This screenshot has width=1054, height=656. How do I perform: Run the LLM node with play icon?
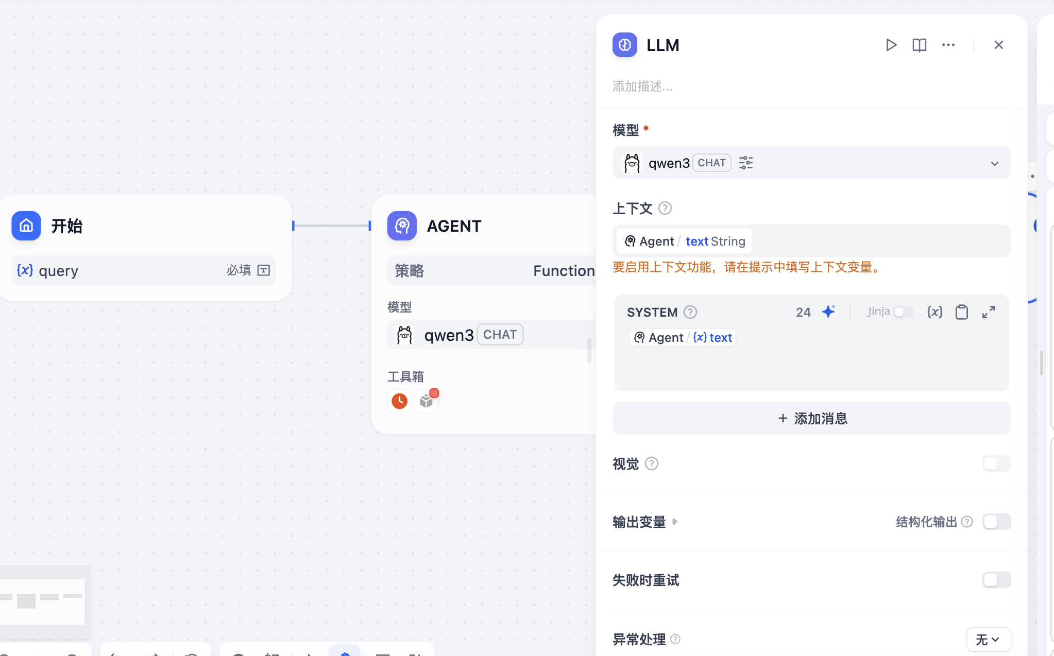(x=891, y=45)
